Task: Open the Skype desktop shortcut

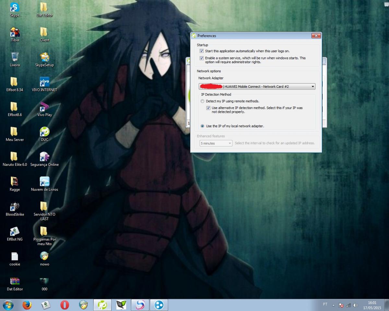Action: click(15, 10)
